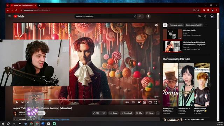Click the red progress scrubber handle
The image size is (224, 126).
pyautogui.click(x=50, y=100)
